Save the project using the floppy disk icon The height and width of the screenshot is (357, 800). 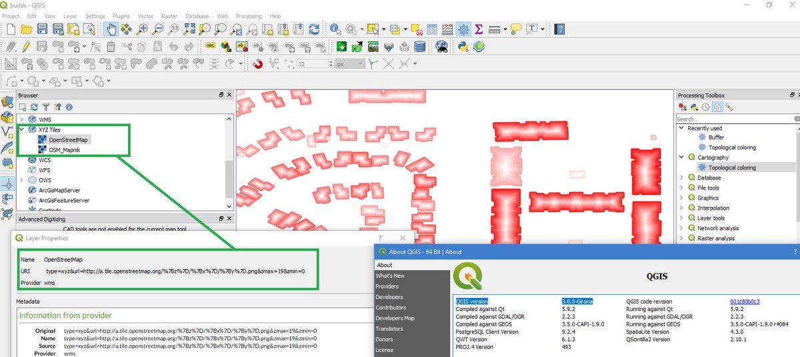tap(42, 29)
